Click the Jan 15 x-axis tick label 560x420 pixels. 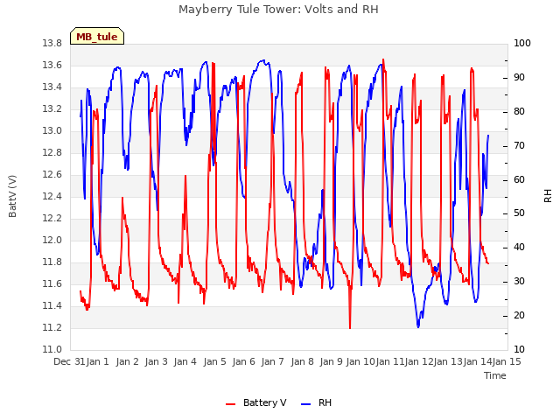507,361
